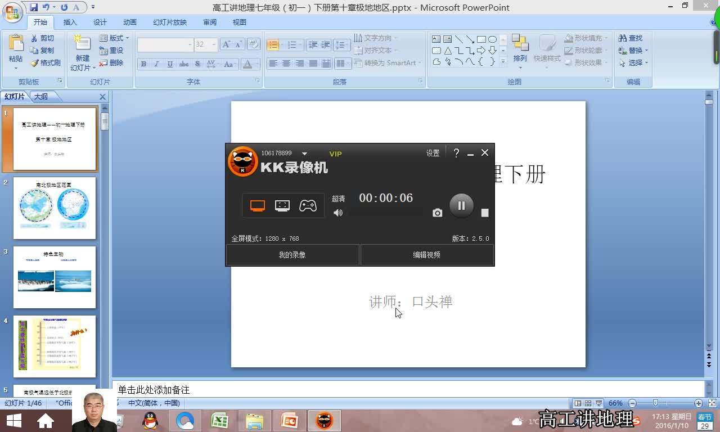Open Windows Start button
This screenshot has width=720, height=432.
[x=13, y=421]
